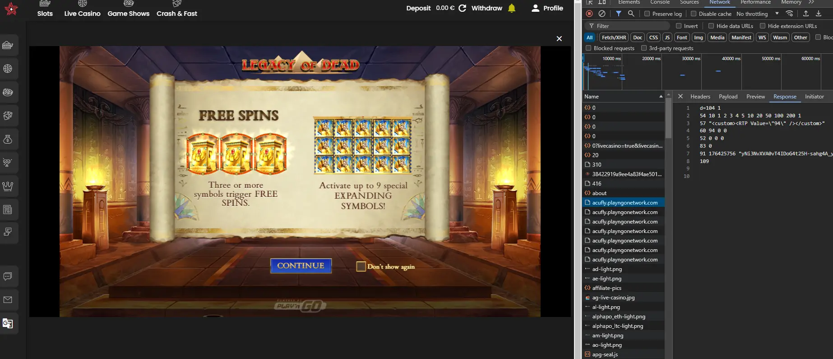Close the game overlay with X
This screenshot has height=359, width=833.
(559, 39)
